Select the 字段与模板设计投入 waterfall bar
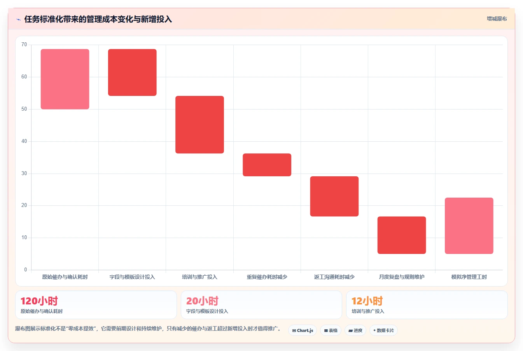Viewport: 523px width, 351px height. [132, 73]
